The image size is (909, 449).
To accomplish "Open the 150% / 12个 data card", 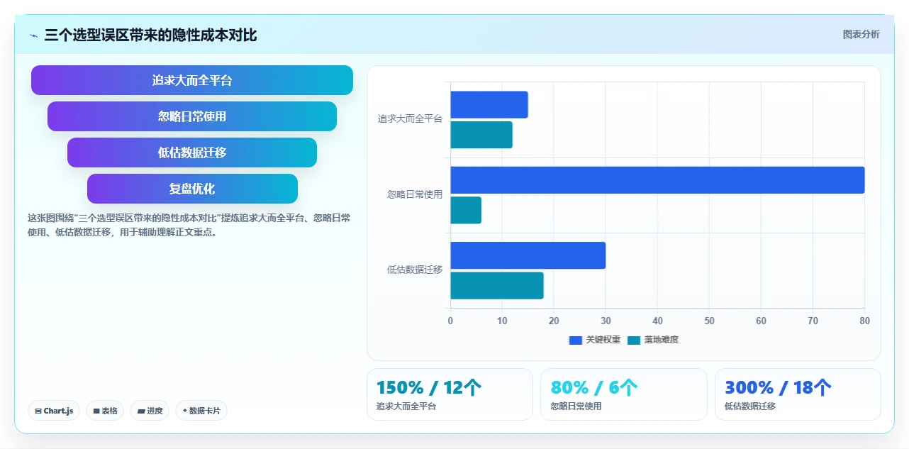I will (x=450, y=394).
